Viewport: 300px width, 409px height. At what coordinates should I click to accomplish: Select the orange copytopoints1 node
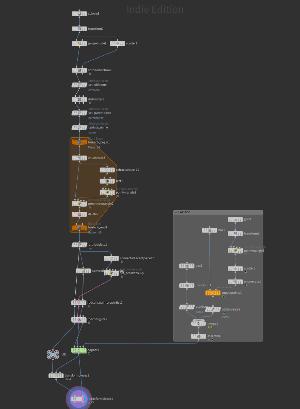pos(213,293)
